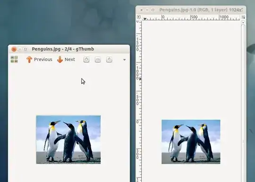Go to the Previous image in gThumb
The height and width of the screenshot is (182, 255).
[x=39, y=60]
